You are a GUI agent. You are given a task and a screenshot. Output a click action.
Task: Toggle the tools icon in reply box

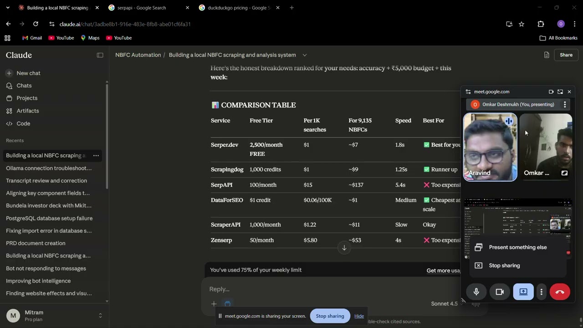point(228,303)
